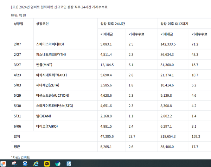Open Naver Whale browser from taskbar
211x167 pixels.
tap(58, 164)
